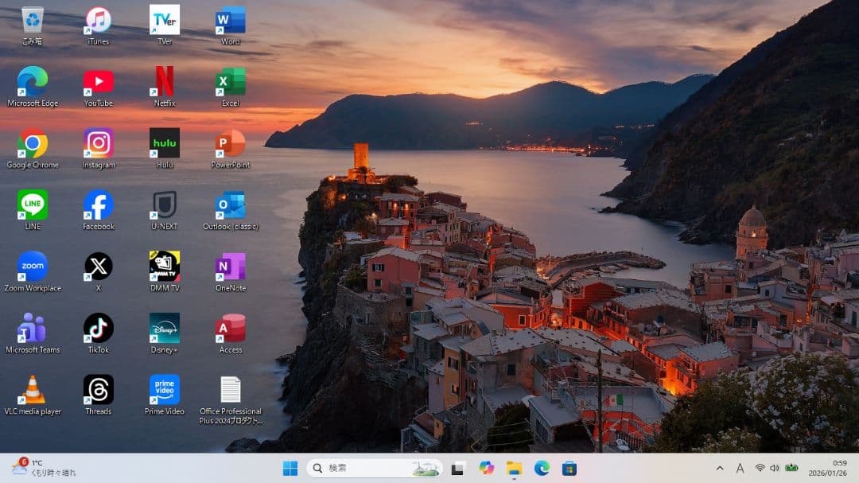859x483 pixels.
Task: Open the volume control from the tray
Action: (775, 468)
